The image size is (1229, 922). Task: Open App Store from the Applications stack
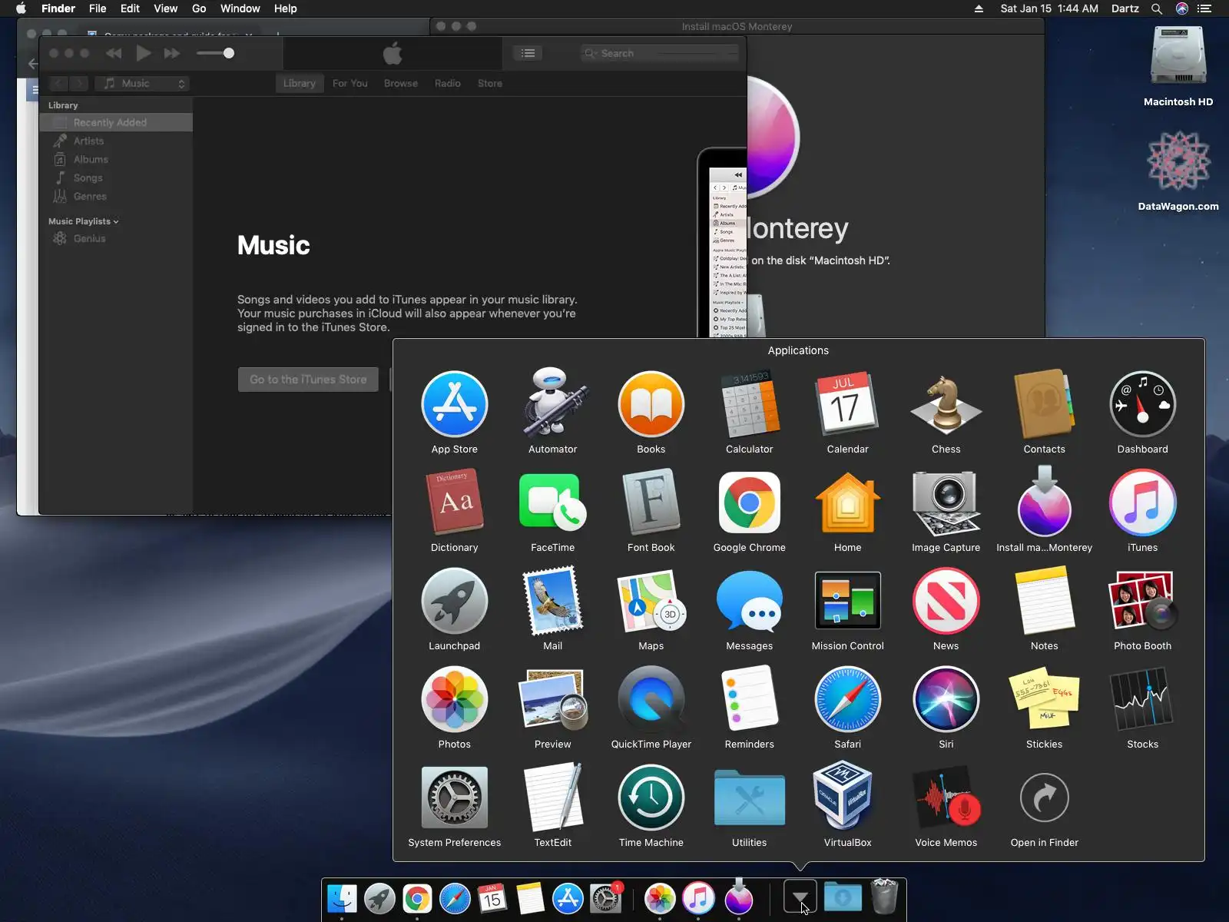coord(454,405)
